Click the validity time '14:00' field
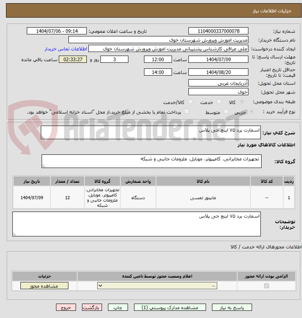Image resolution: width=302 pixels, height=318 pixels. tap(158, 72)
